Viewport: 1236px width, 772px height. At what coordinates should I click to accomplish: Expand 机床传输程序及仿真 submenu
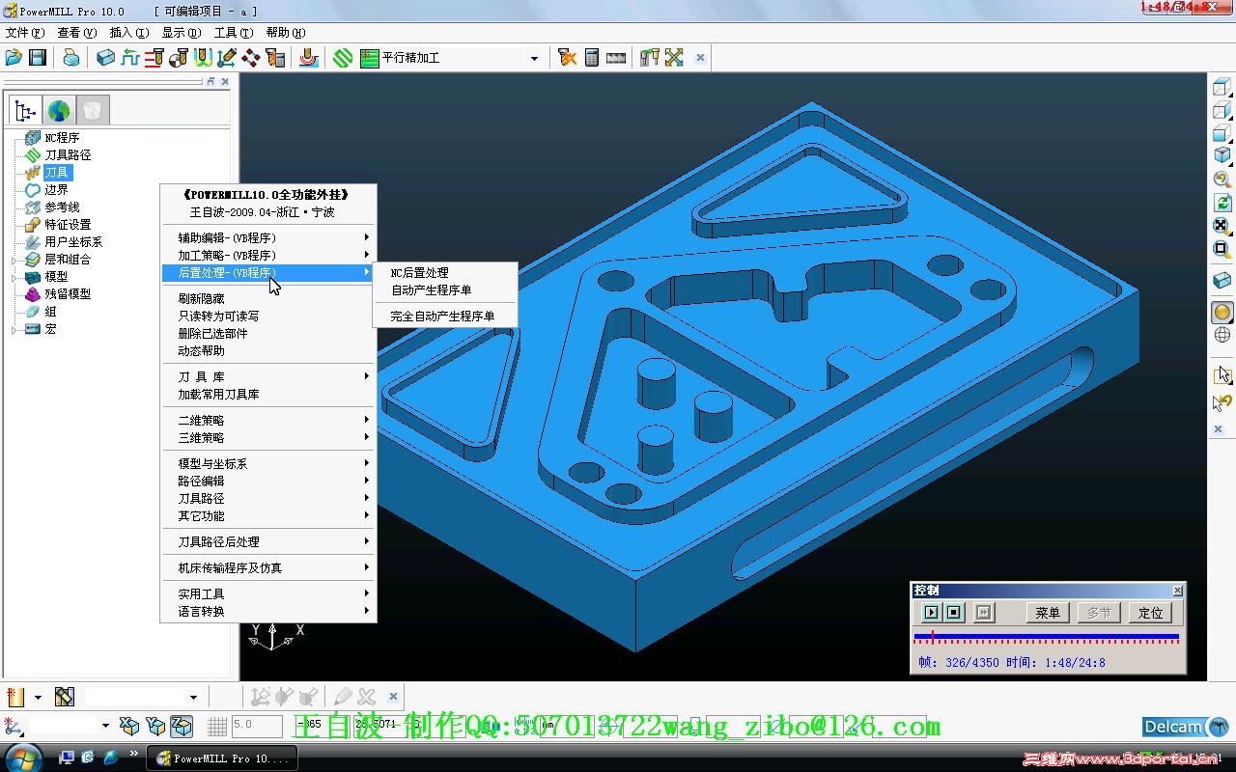[x=267, y=567]
